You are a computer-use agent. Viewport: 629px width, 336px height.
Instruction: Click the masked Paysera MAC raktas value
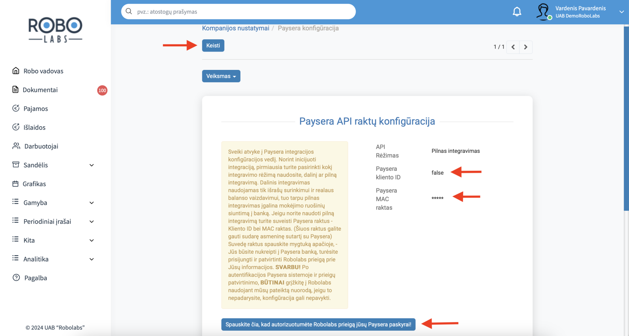[x=437, y=198]
